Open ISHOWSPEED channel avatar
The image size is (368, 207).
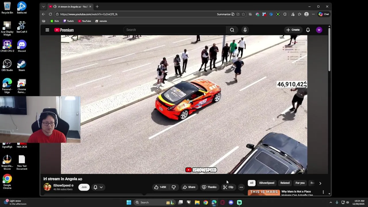tap(47, 187)
